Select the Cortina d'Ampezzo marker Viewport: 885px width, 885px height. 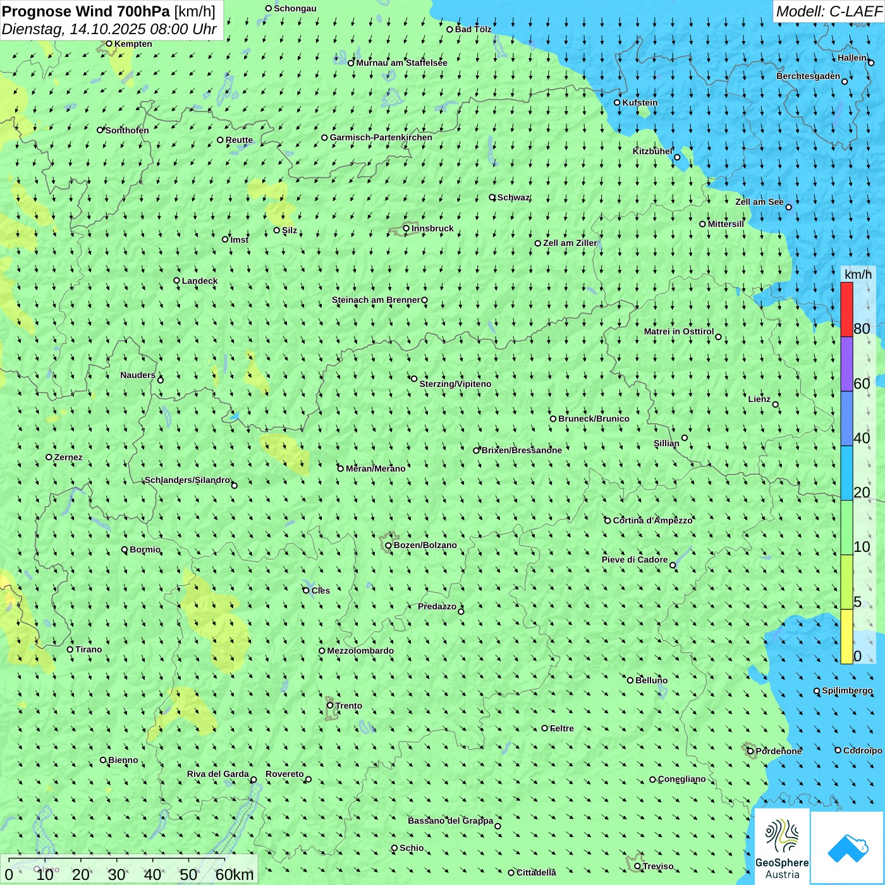click(608, 521)
